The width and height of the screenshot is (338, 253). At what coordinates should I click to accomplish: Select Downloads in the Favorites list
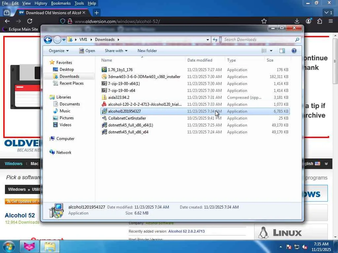coord(69,76)
